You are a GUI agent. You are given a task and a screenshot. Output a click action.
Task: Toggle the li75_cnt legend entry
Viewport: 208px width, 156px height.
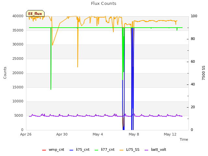pos(79,150)
